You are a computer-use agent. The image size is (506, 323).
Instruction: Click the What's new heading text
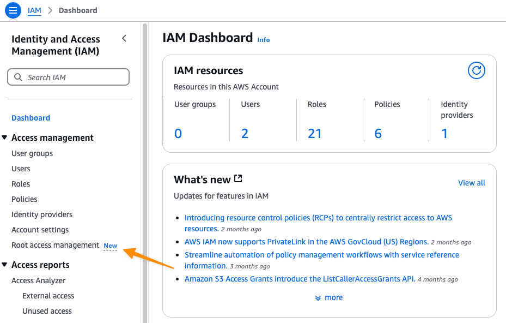[202, 180]
